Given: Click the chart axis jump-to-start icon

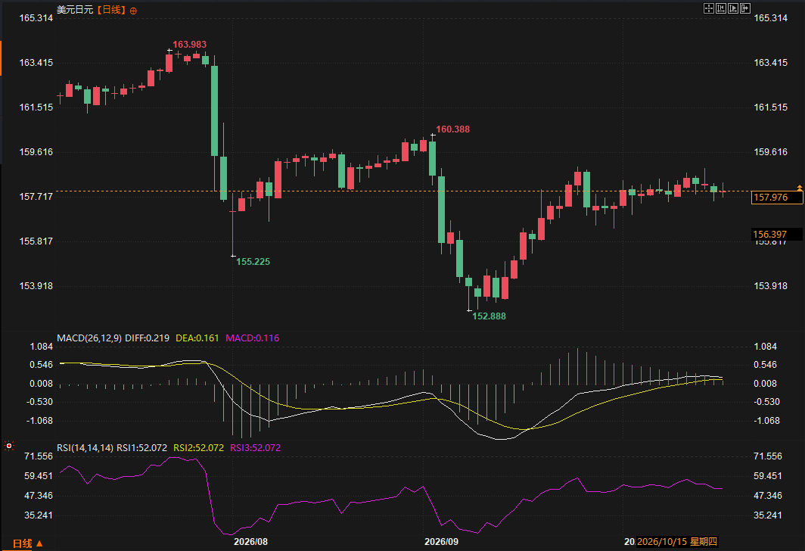Looking at the screenshot, I should 721,8.
